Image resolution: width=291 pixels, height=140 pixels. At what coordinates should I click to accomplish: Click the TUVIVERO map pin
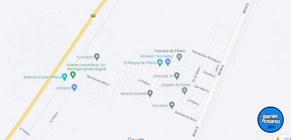pos(97,57)
